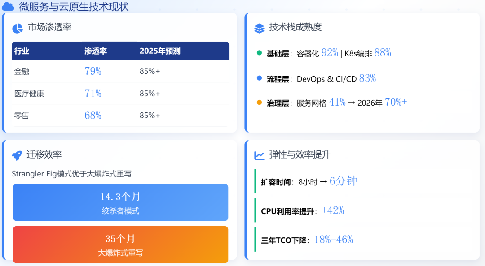Click the cloud icon beside page title
This screenshot has height=266, width=485.
tap(8, 6)
